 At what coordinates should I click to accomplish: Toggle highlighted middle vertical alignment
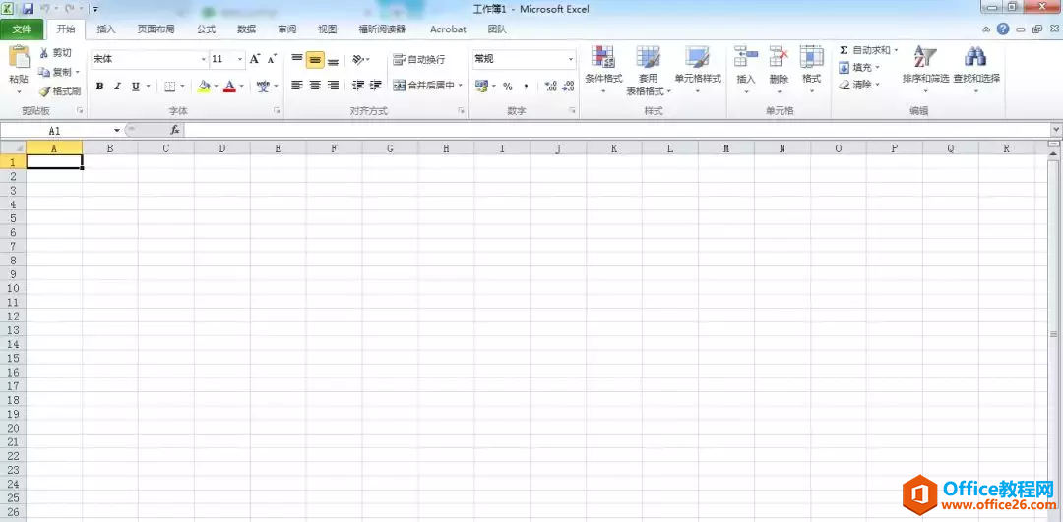(315, 60)
